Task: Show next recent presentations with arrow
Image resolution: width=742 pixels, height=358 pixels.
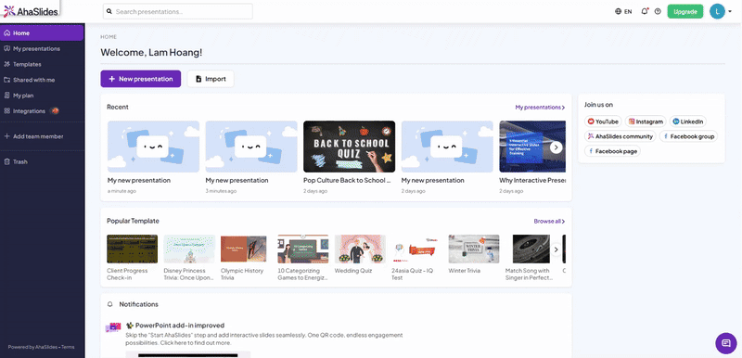Action: tap(556, 147)
